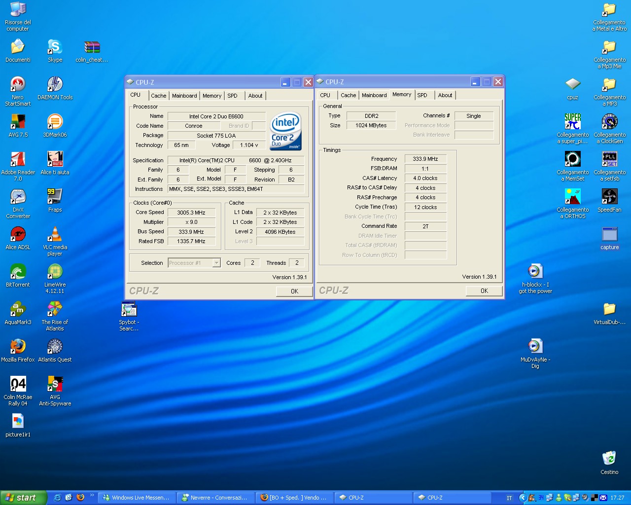Screen dimensions: 631x505
Task: Switch to Cache tab in left CPU-Z
Action: tap(158, 96)
